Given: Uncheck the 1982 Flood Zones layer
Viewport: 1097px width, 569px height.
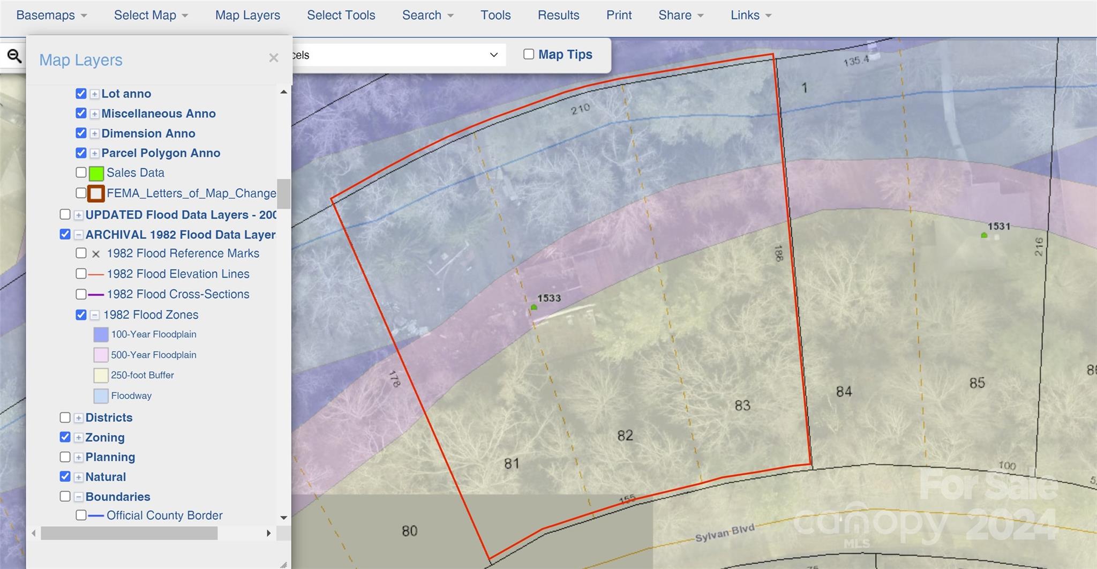Looking at the screenshot, I should (81, 315).
